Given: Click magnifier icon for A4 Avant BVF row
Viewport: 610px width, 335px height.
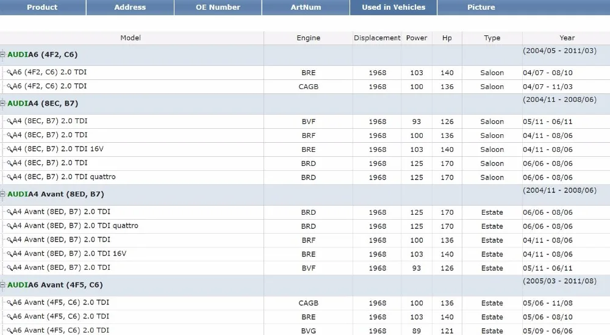Looking at the screenshot, I should coord(10,268).
